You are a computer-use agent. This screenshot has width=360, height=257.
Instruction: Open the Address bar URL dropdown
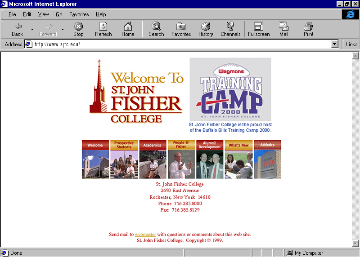pyautogui.click(x=335, y=44)
